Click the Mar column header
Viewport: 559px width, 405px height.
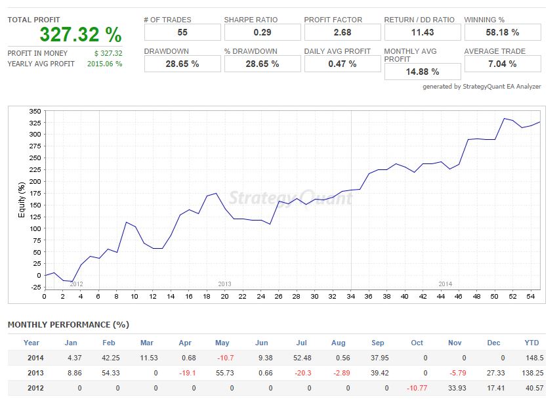point(147,343)
